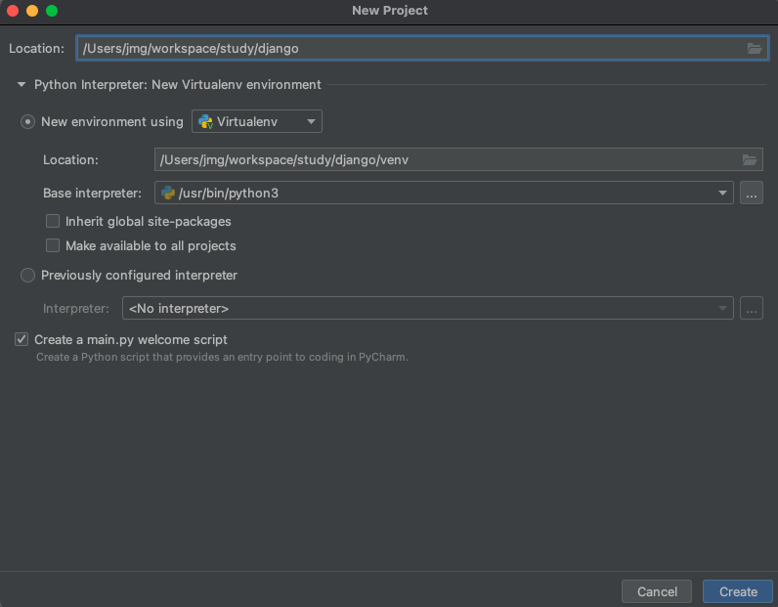Viewport: 778px width, 607px height.
Task: Click folder browse icon in venv Location field
Action: click(x=750, y=159)
